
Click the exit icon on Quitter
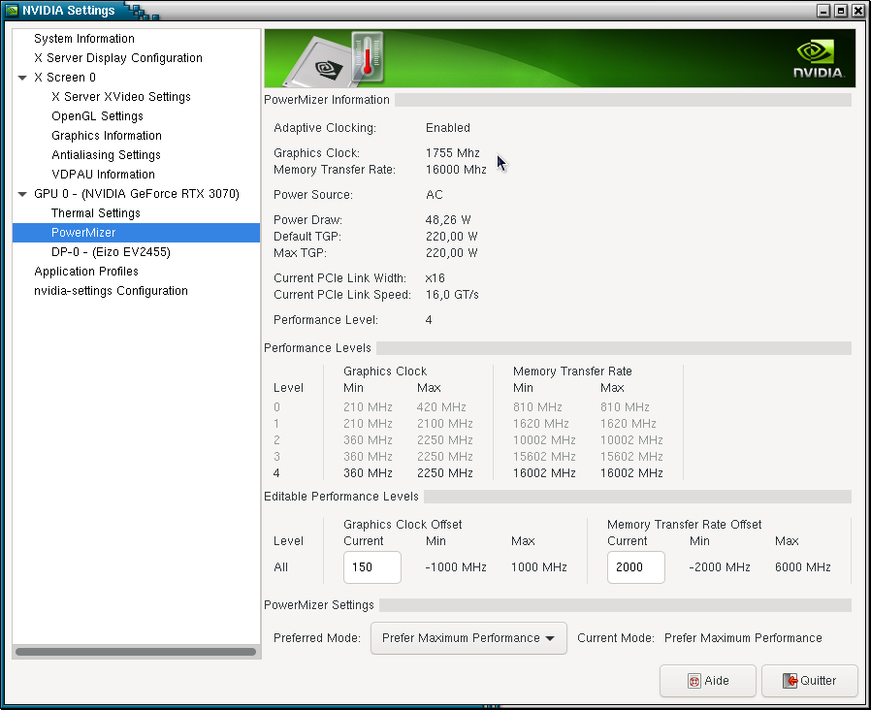click(x=790, y=681)
